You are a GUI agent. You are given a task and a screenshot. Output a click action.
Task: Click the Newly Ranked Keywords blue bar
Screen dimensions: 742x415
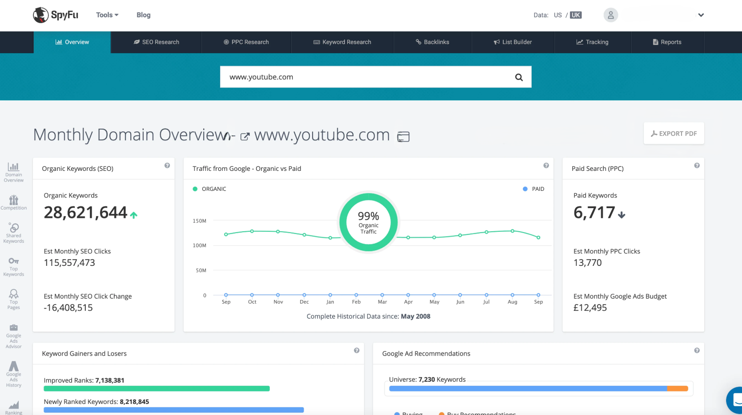point(174,410)
